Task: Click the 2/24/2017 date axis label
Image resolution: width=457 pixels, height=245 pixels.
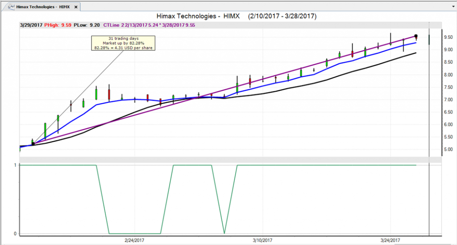Action: (x=134, y=241)
